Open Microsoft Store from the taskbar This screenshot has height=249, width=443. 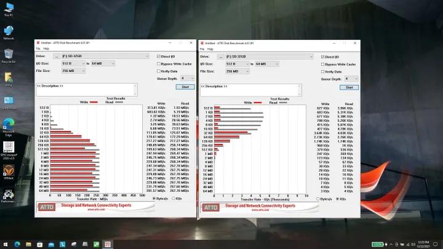click(40, 244)
